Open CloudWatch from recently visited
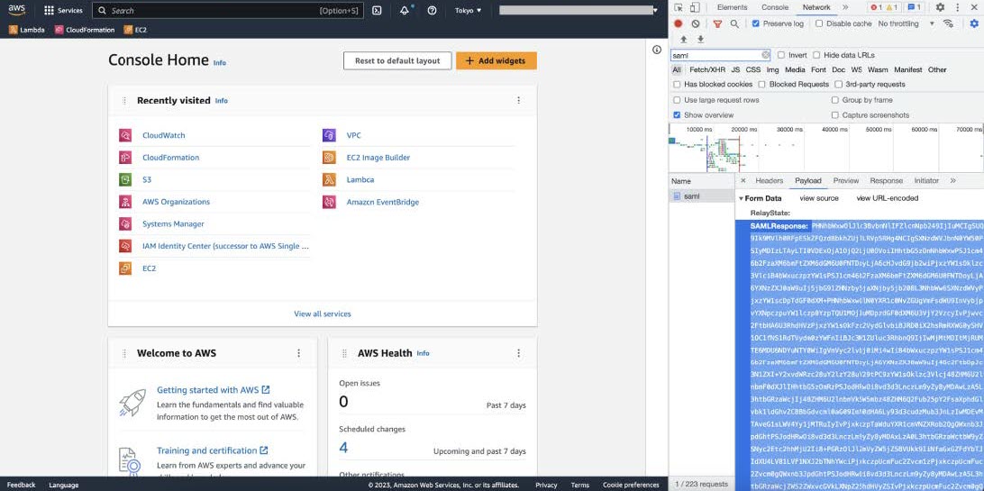 (x=163, y=135)
